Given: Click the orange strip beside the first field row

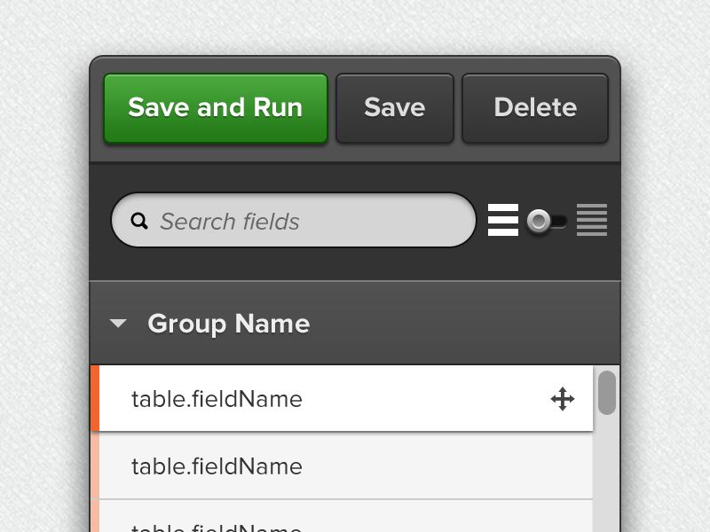Looking at the screenshot, I should [97, 399].
